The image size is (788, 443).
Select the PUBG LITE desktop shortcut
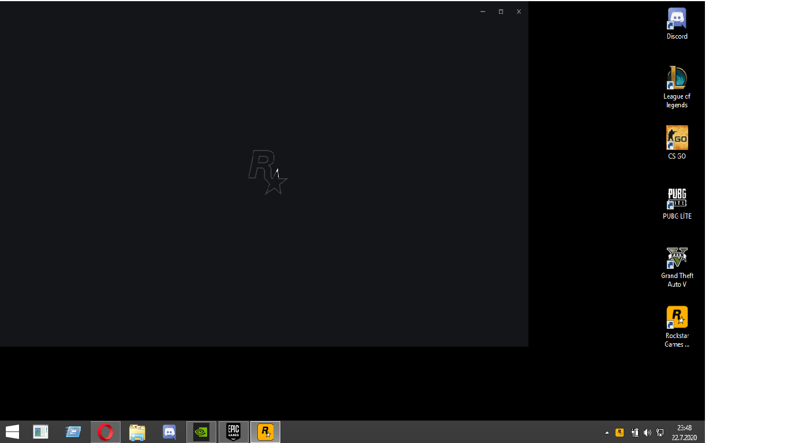677,204
